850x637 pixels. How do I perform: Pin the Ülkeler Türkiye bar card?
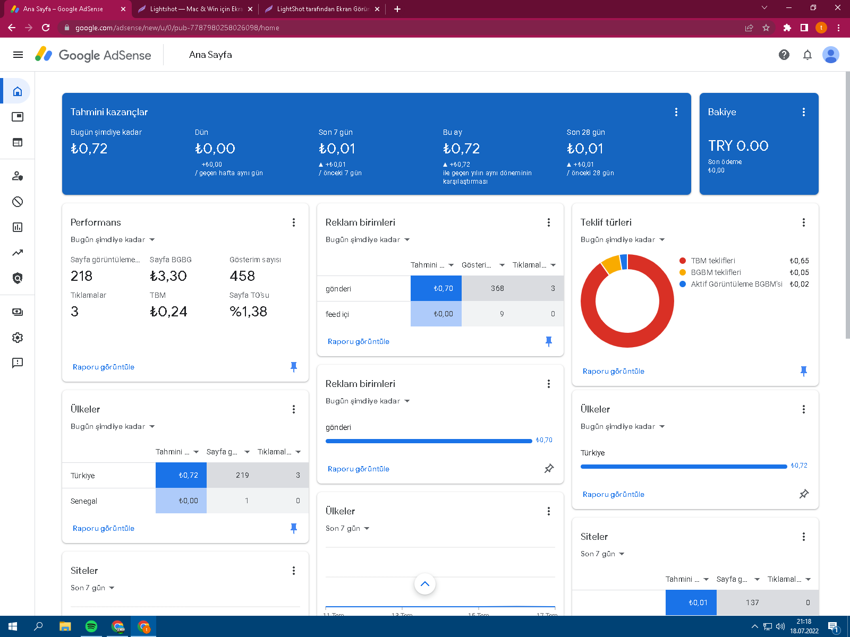804,494
